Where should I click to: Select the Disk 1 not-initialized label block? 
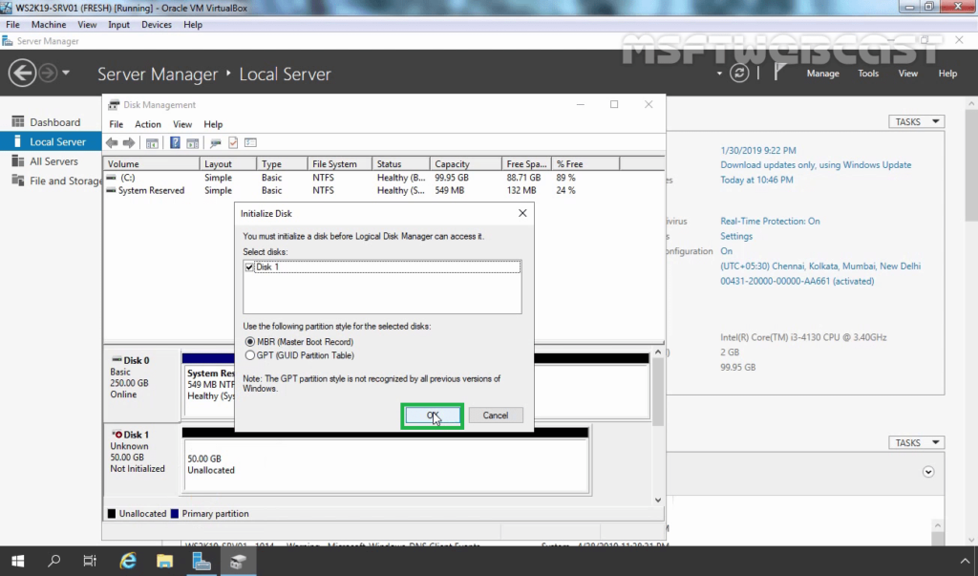(141, 459)
